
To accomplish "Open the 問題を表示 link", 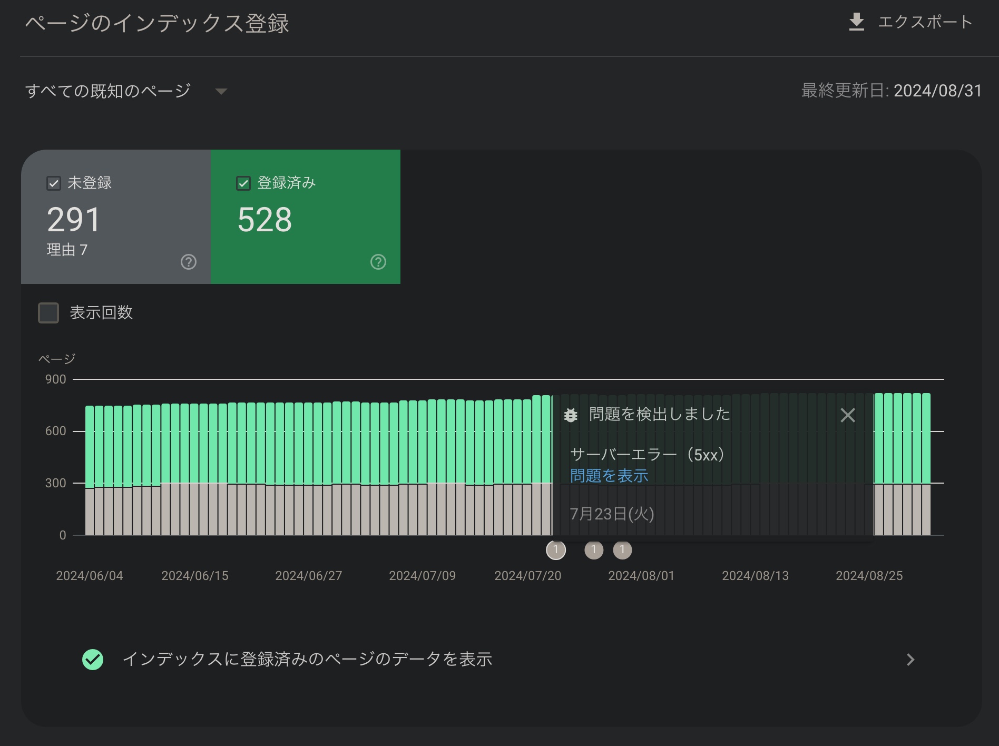I will pyautogui.click(x=609, y=476).
